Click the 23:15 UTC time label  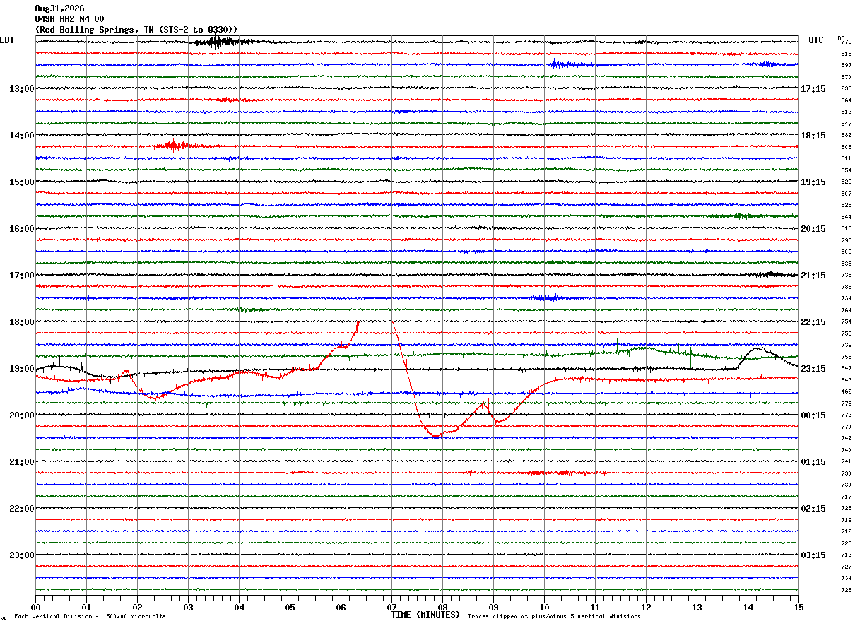click(x=813, y=369)
